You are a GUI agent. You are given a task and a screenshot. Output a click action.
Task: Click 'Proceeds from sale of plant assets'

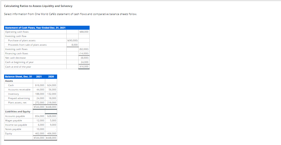(x=28, y=45)
